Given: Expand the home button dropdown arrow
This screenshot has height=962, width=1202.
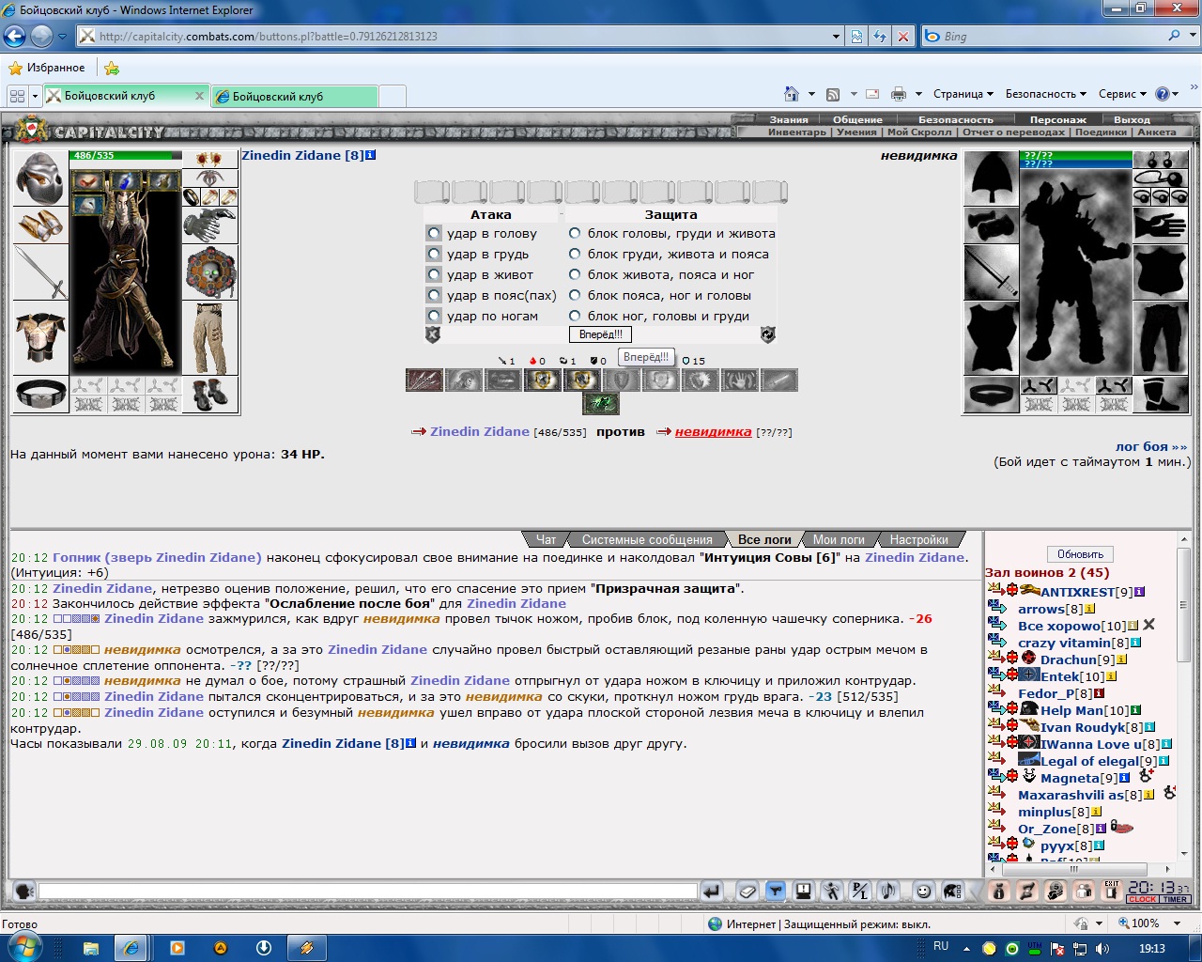Looking at the screenshot, I should [x=811, y=94].
